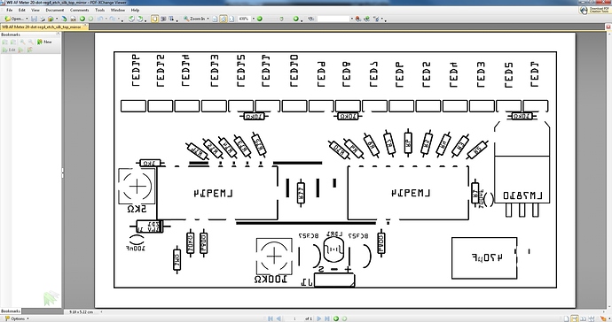The image size is (612, 322).
Task: Click the New bookmark button
Action: [44, 42]
